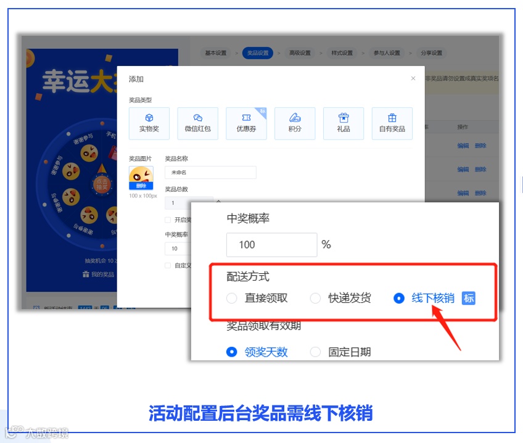Open the 样式设置 step tab
This screenshot has width=523, height=443.
click(x=342, y=53)
